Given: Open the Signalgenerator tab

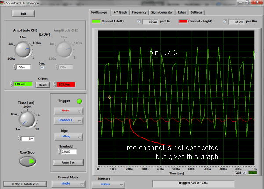Looking at the screenshot, I should [x=161, y=12].
